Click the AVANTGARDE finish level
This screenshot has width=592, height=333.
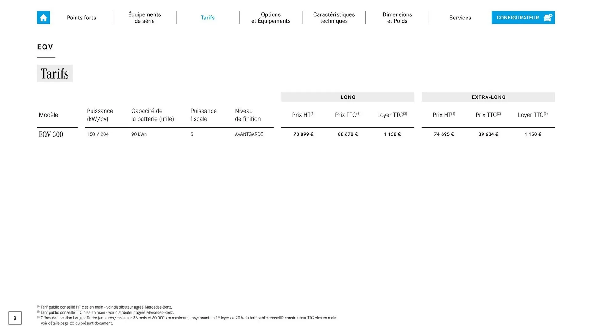click(249, 134)
